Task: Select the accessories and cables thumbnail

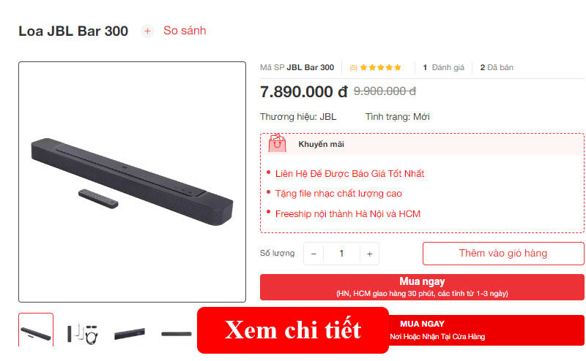Action: pos(83,333)
